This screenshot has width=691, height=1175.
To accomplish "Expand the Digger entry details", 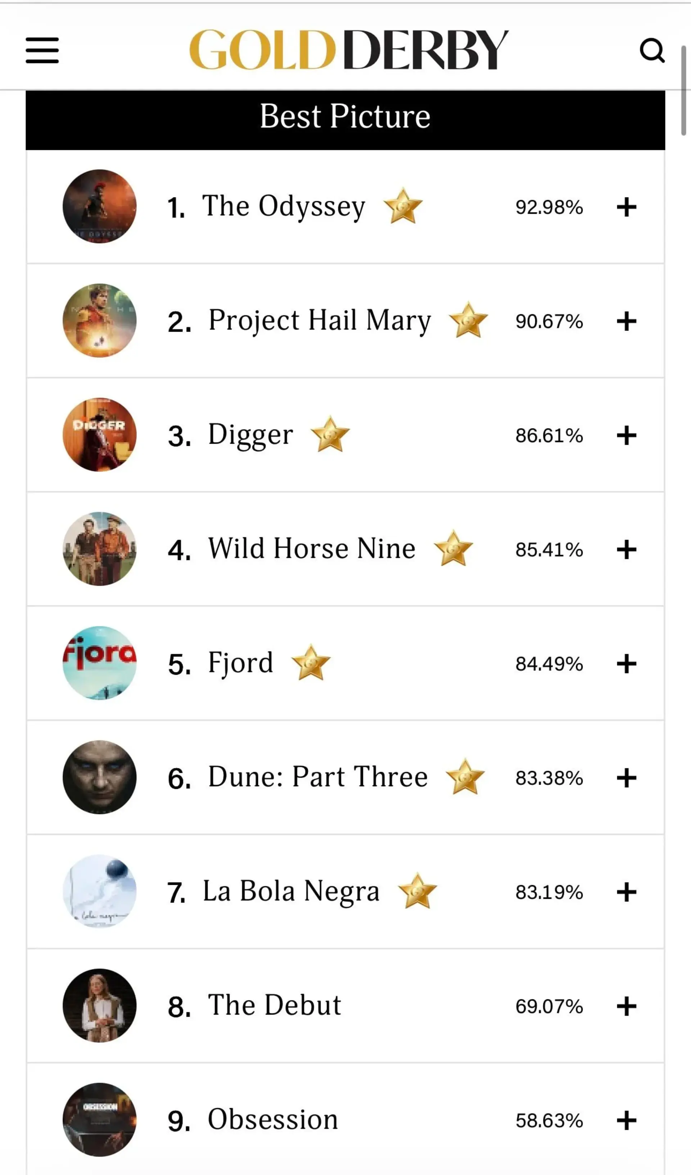I will click(x=626, y=435).
